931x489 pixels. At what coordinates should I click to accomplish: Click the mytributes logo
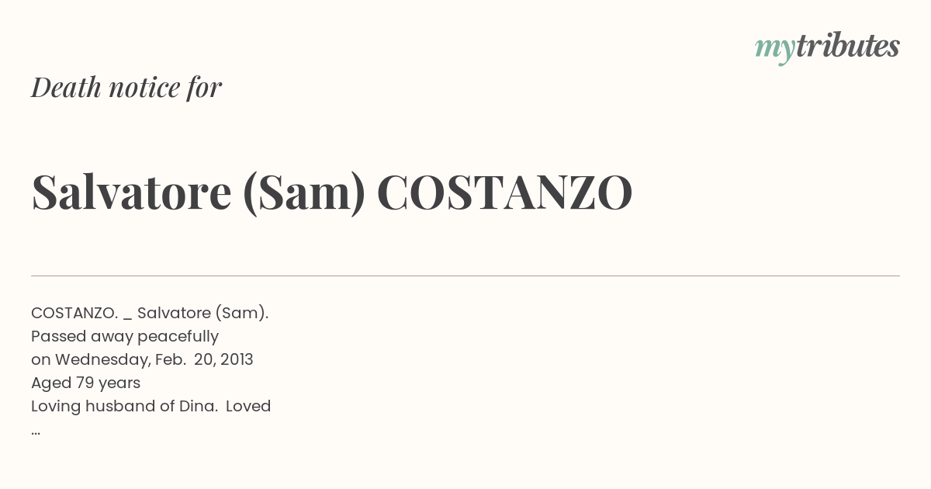pos(827,47)
